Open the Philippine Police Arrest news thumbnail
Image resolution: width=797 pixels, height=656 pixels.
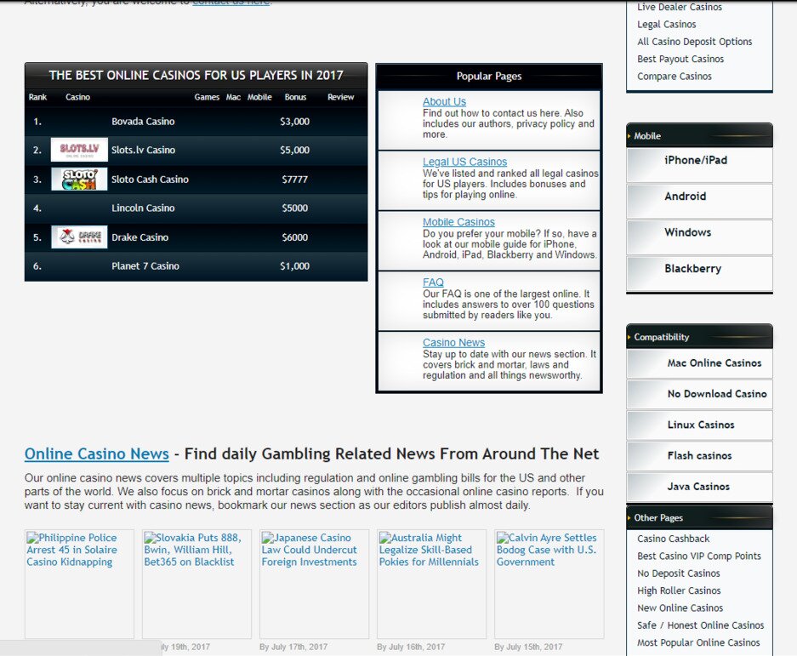79,584
